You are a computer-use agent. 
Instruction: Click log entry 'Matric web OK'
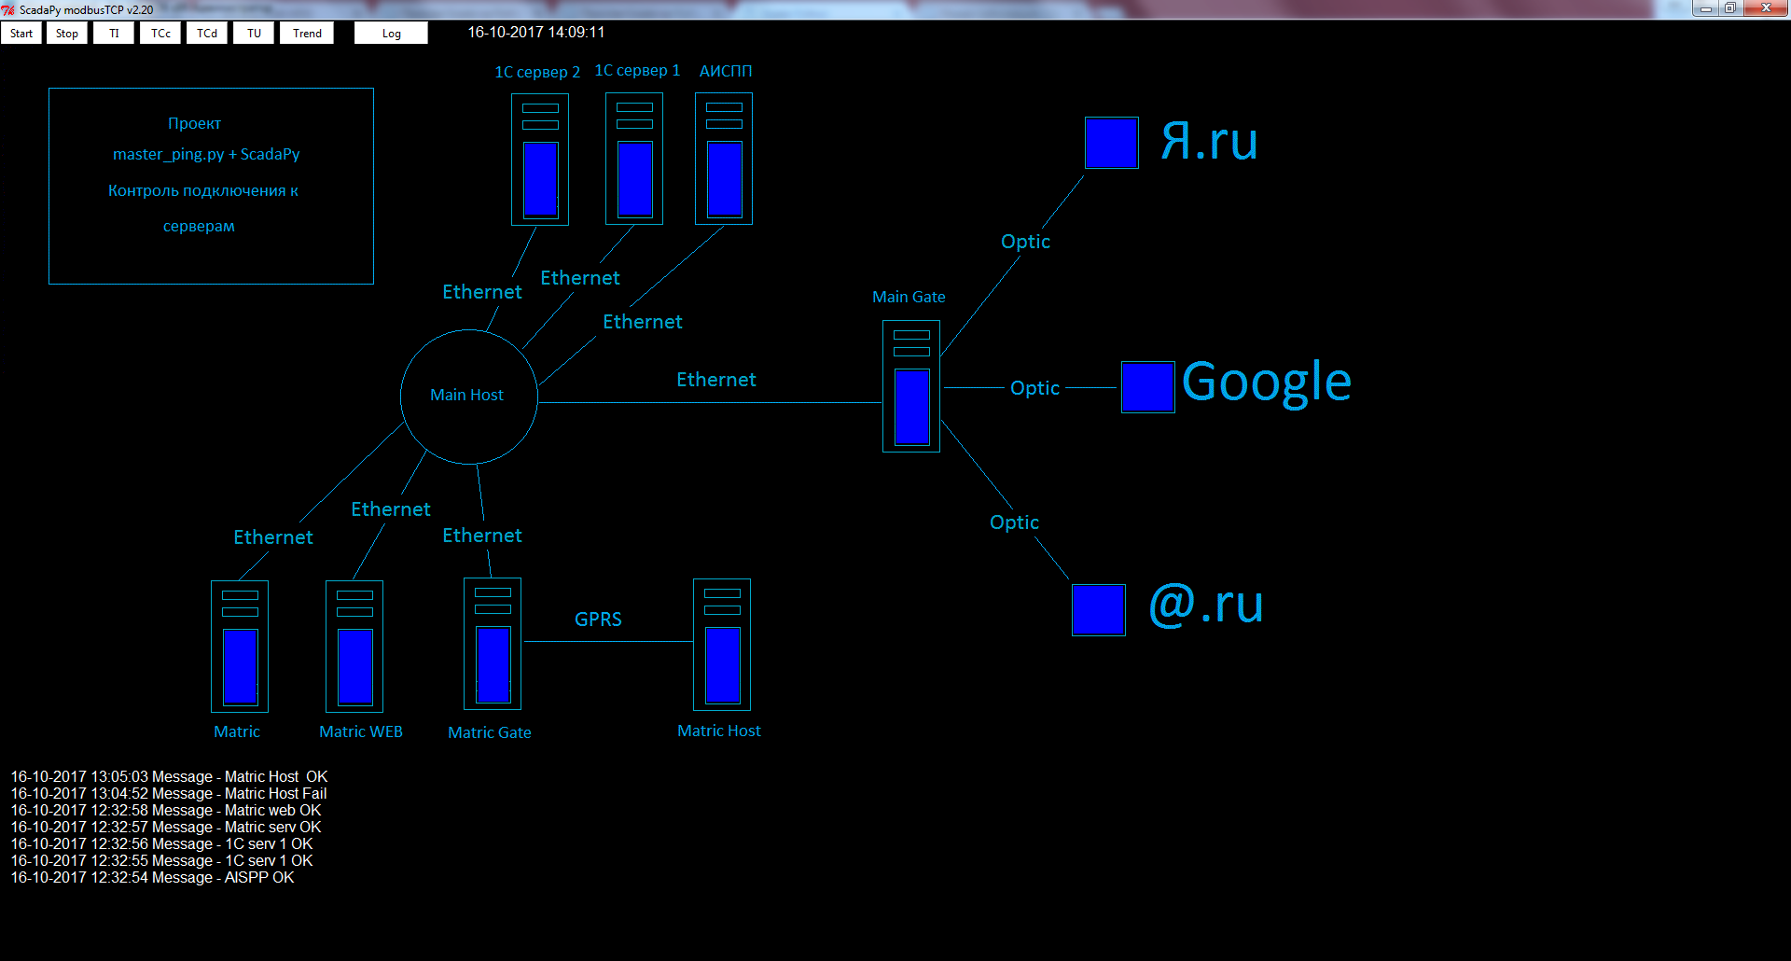[166, 810]
